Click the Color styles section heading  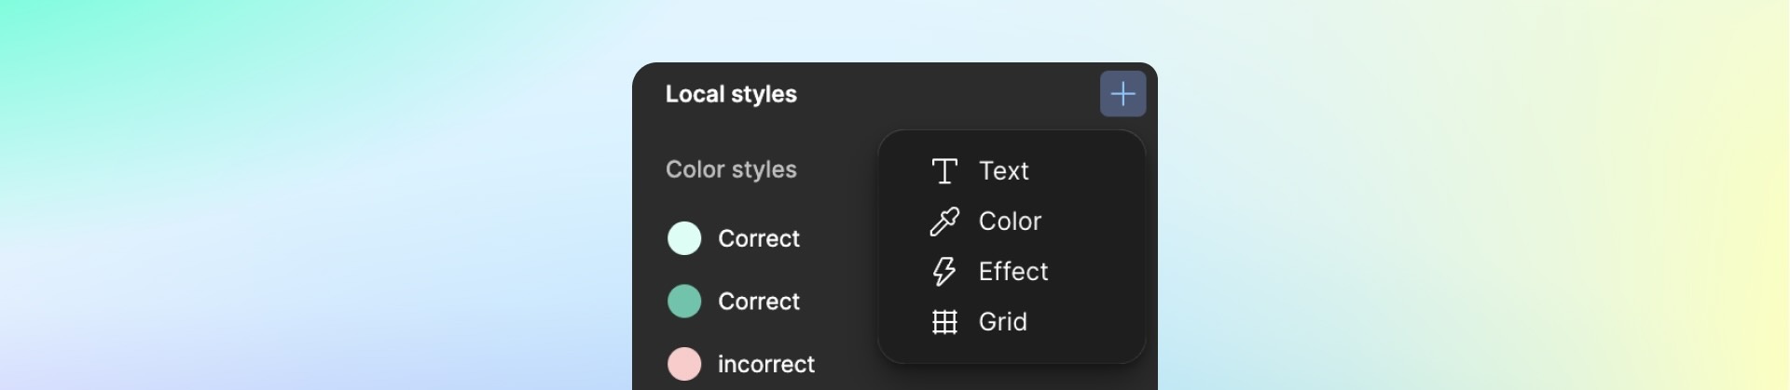731,169
